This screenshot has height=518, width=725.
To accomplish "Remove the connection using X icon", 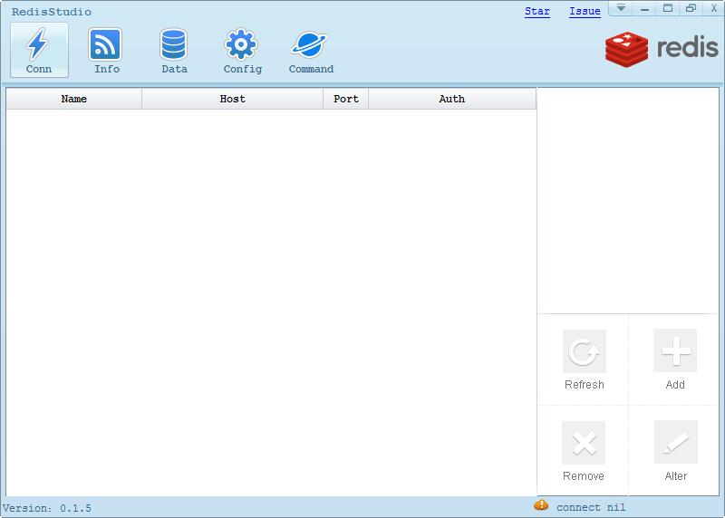I will [x=584, y=443].
